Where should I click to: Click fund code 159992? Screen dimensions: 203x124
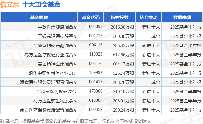click(96, 72)
